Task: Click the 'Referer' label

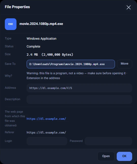Action: point(9,132)
